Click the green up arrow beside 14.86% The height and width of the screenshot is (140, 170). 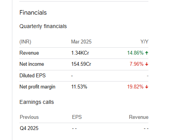point(146,53)
